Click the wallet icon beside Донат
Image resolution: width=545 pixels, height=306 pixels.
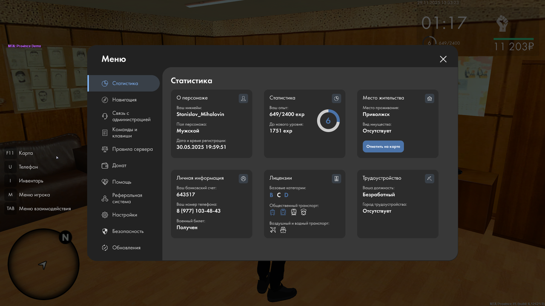105,166
